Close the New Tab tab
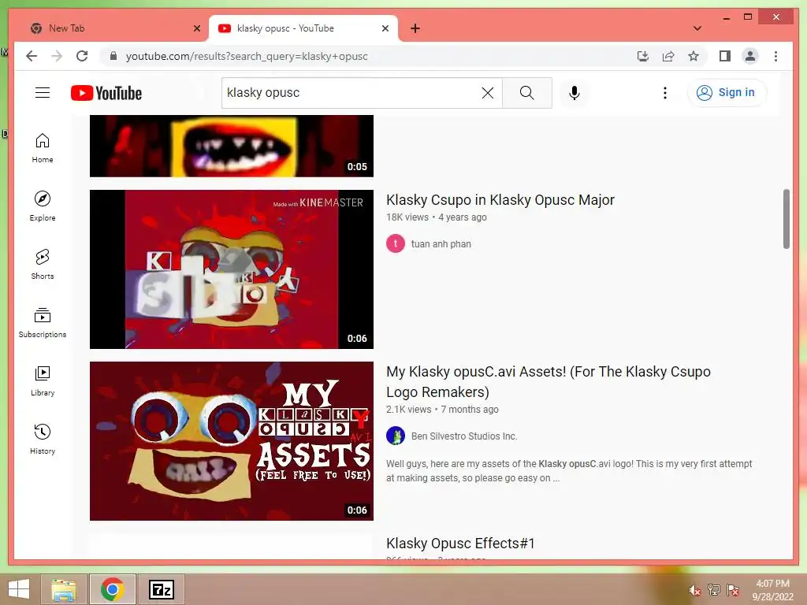Screen dimensions: 807x605 tap(196, 28)
